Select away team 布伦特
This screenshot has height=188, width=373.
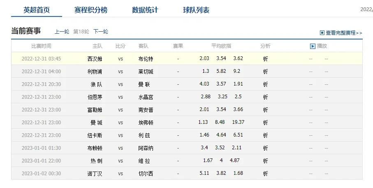[146, 59]
